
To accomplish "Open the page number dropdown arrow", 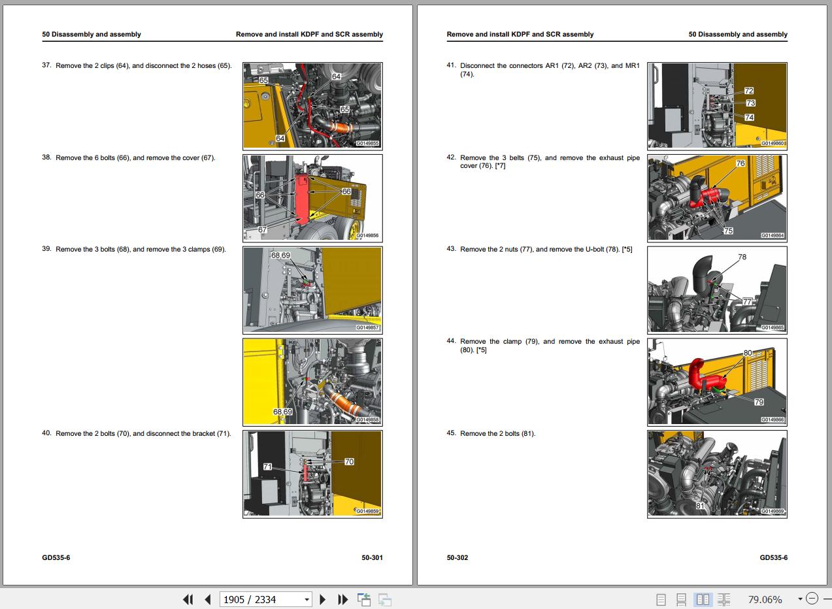I will [307, 599].
